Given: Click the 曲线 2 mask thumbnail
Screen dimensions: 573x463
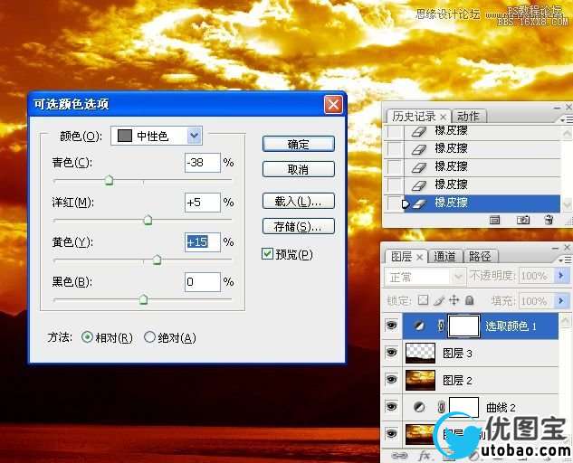Looking at the screenshot, I should [x=463, y=407].
